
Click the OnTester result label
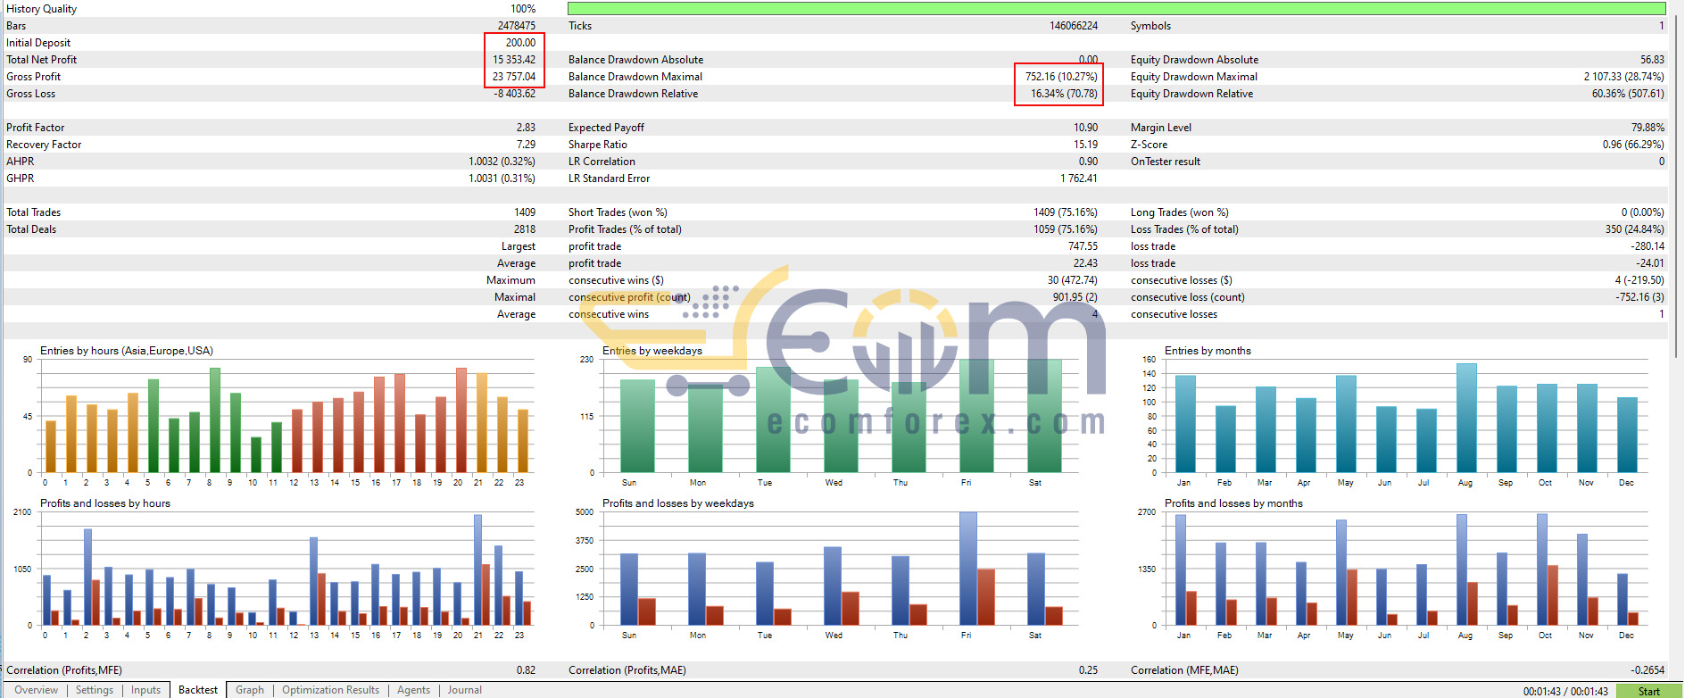1166,162
